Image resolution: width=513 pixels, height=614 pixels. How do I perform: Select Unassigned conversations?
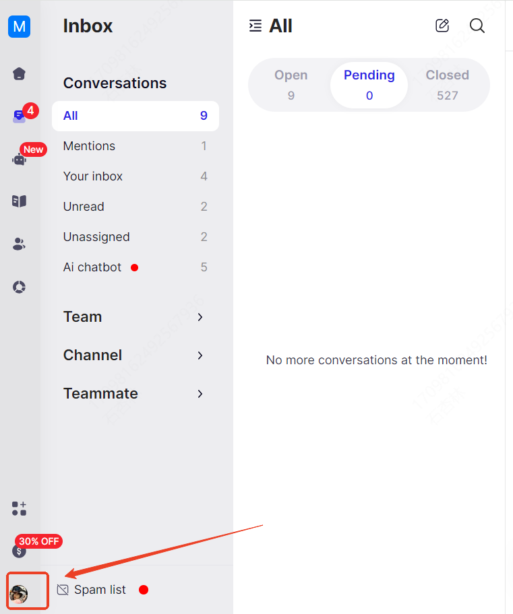pyautogui.click(x=135, y=237)
